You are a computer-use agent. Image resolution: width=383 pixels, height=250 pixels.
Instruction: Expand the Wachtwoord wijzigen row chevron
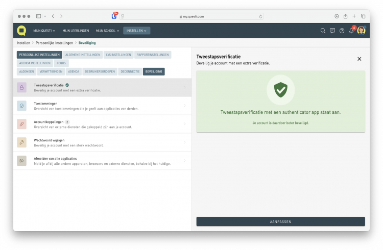click(185, 142)
